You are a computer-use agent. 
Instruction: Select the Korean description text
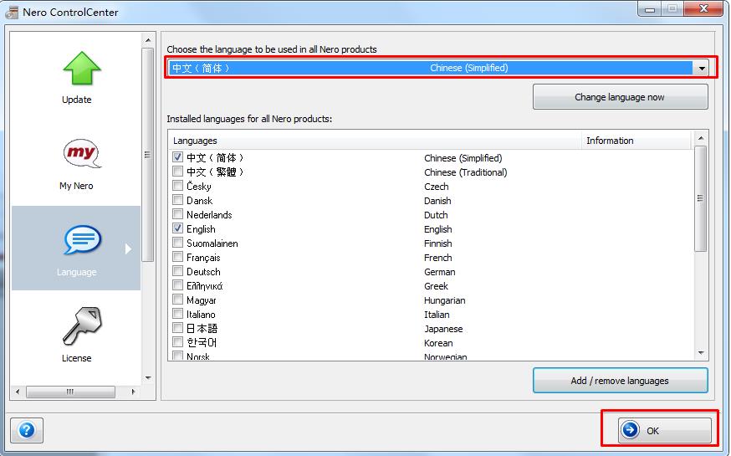pyautogui.click(x=438, y=343)
